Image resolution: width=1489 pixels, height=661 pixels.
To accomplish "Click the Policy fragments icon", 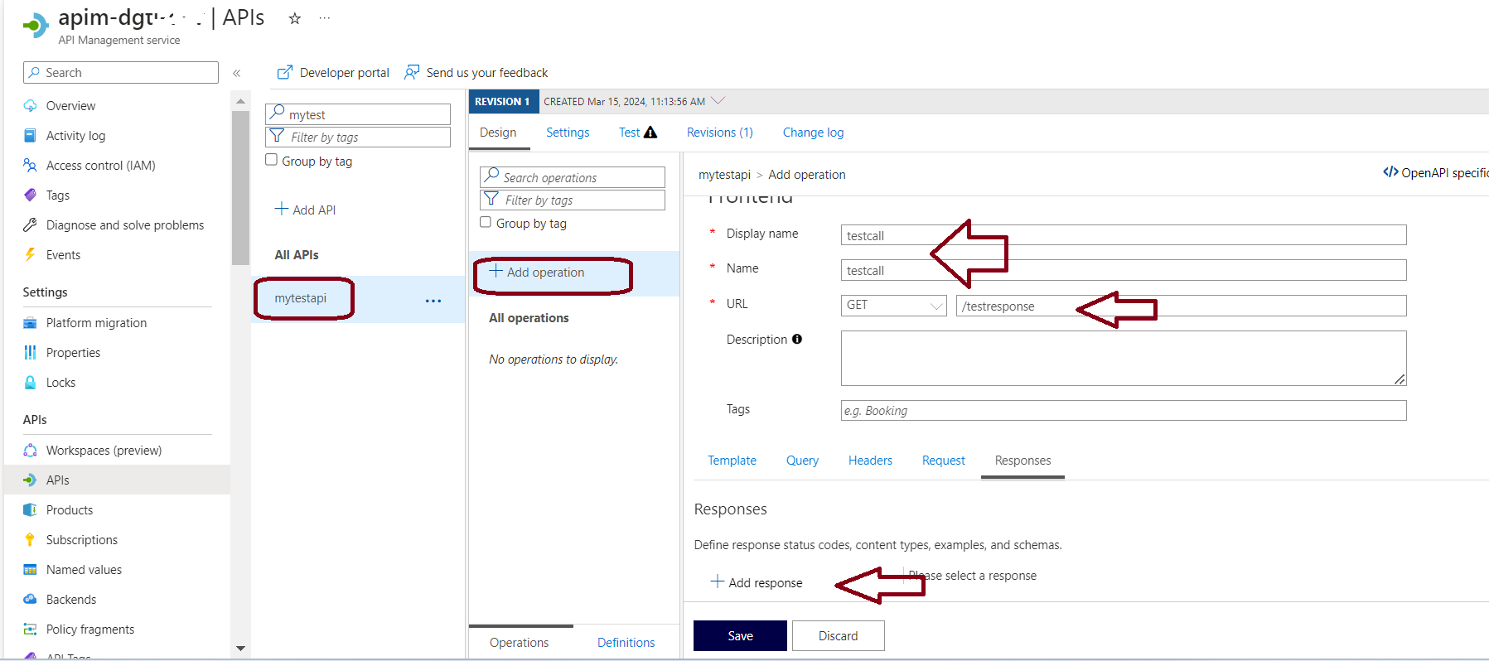I will tap(31, 630).
